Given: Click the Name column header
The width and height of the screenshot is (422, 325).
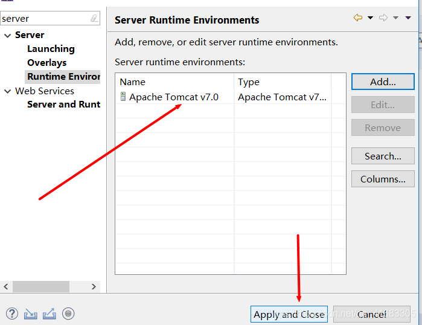Looking at the screenshot, I should pos(174,82).
